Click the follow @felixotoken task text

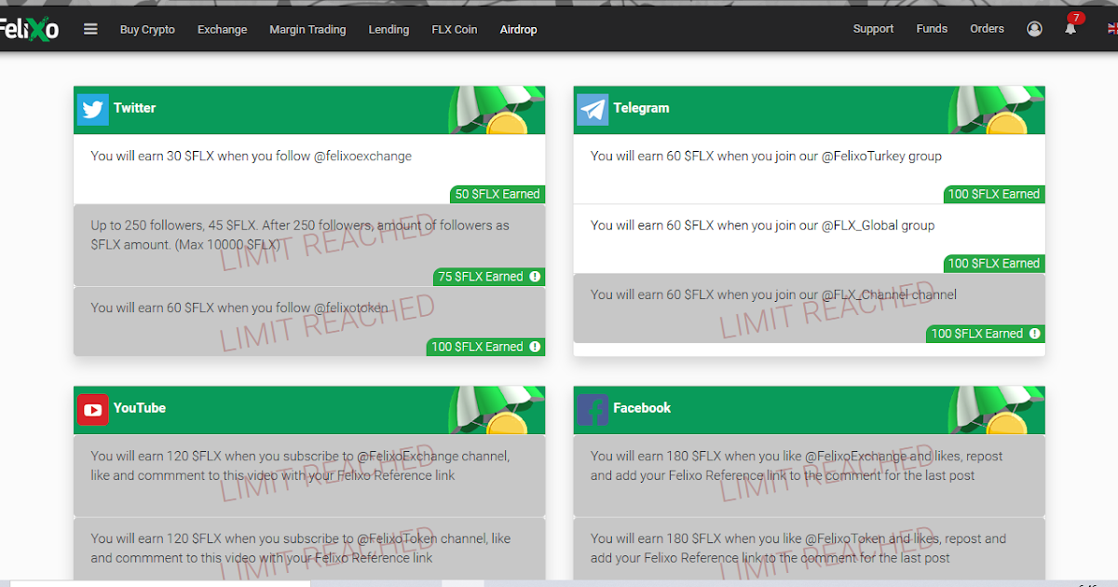pyautogui.click(x=239, y=308)
